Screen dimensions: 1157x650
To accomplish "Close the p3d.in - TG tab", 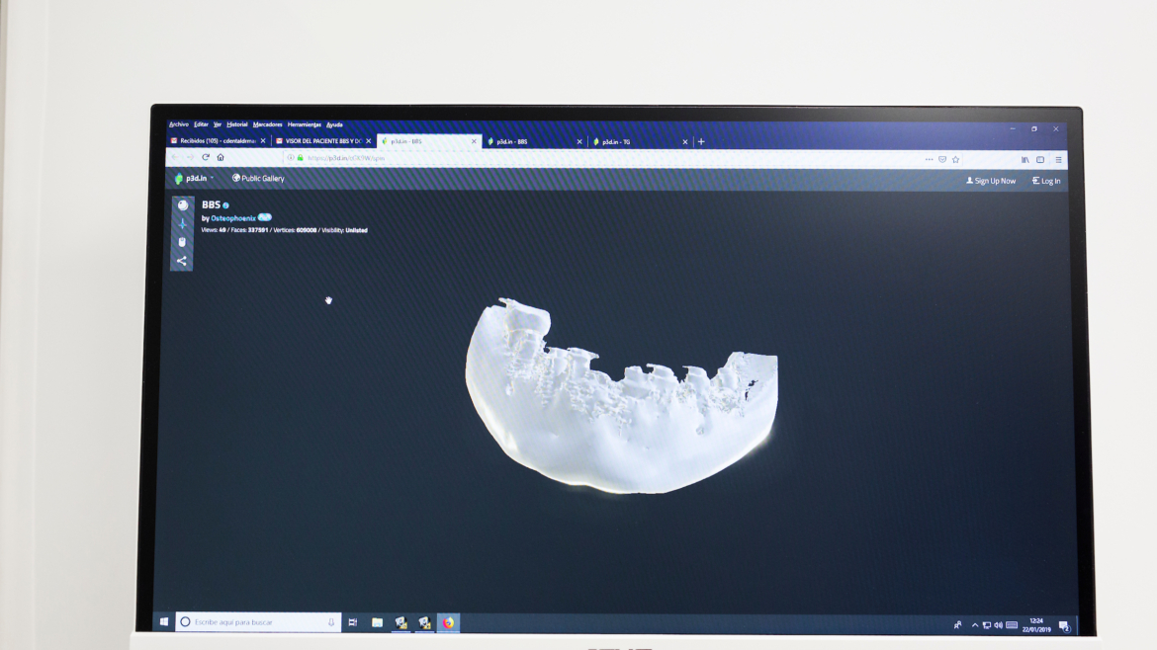I will [684, 141].
